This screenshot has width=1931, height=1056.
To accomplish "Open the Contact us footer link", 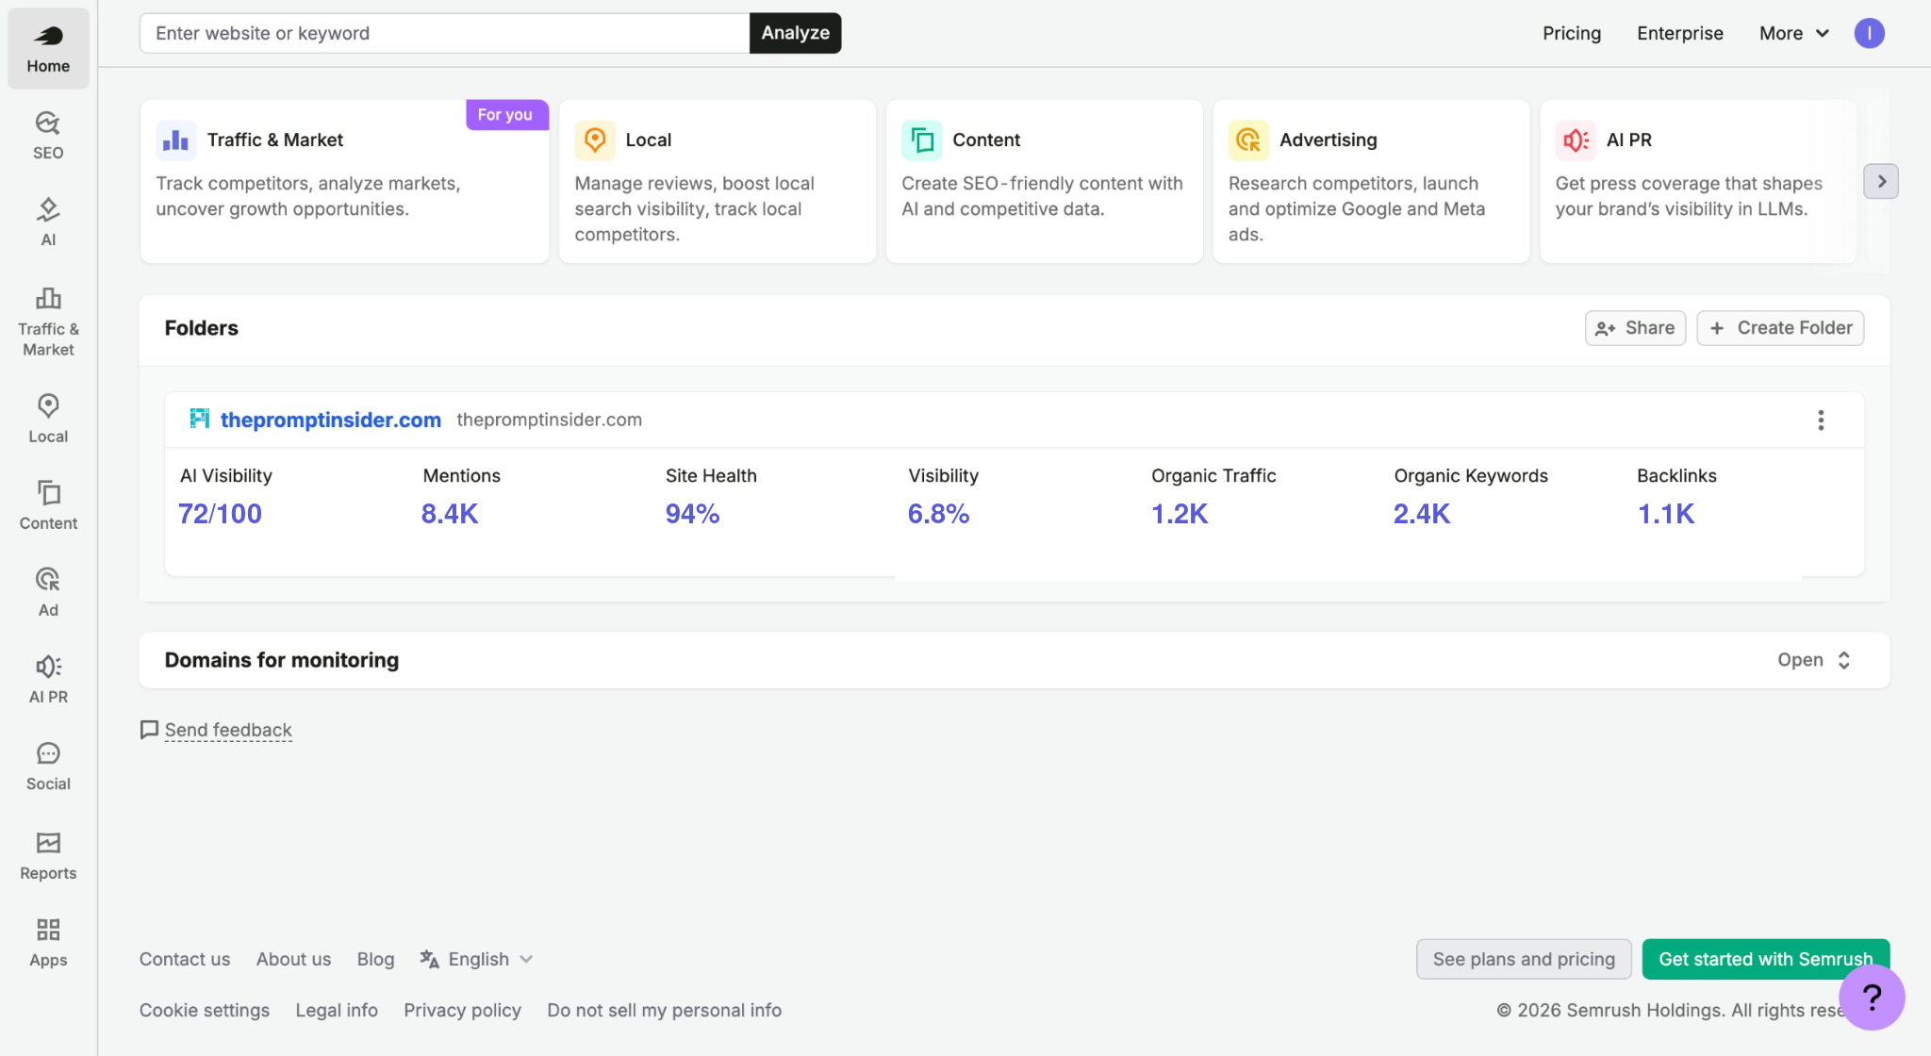I will point(185,959).
